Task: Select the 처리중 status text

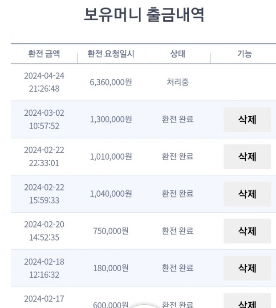Action: click(x=178, y=82)
